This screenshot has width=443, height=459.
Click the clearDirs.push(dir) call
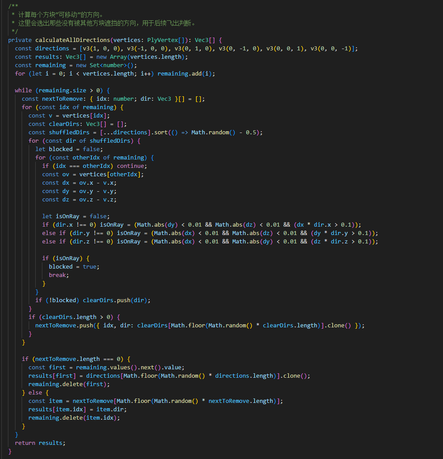[x=115, y=300]
